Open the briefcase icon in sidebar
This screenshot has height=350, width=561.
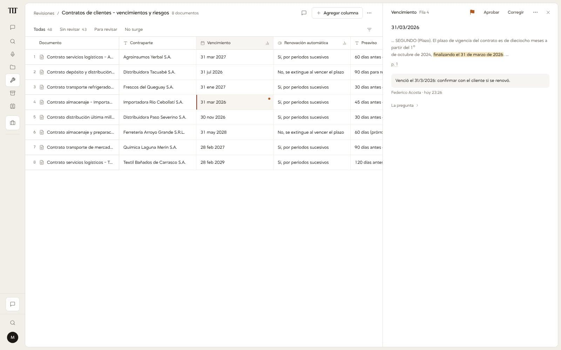[x=13, y=123]
